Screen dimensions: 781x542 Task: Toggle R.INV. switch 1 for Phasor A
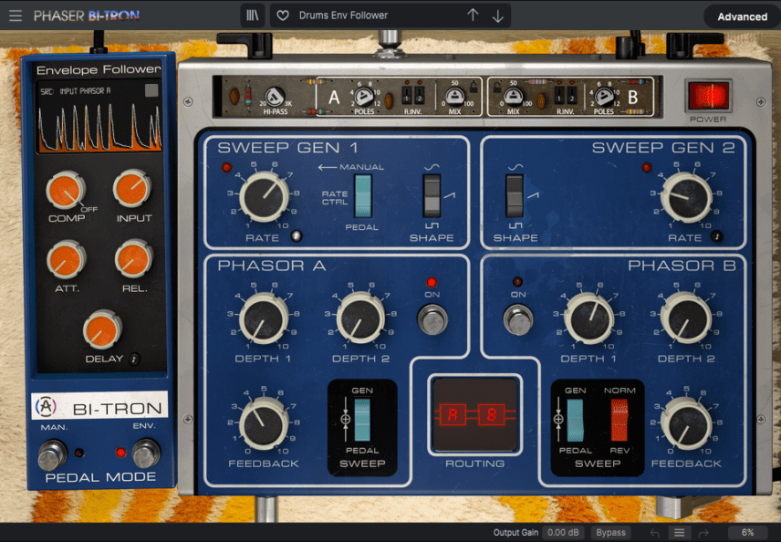click(x=407, y=95)
